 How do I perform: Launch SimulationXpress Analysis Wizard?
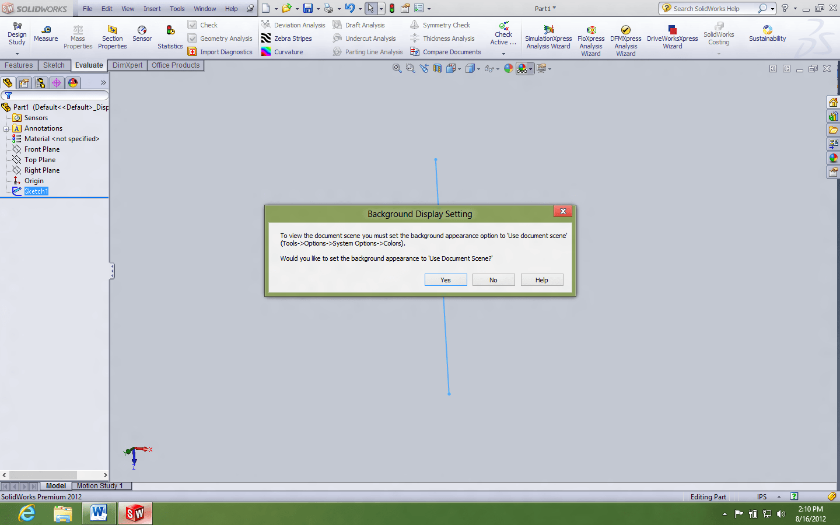548,37
